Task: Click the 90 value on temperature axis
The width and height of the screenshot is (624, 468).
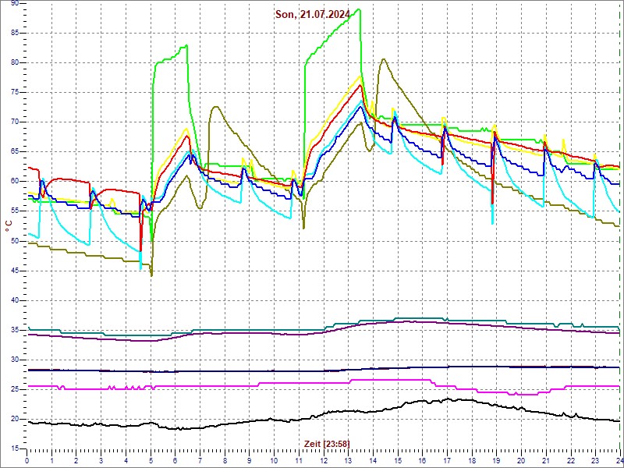Action: point(15,4)
